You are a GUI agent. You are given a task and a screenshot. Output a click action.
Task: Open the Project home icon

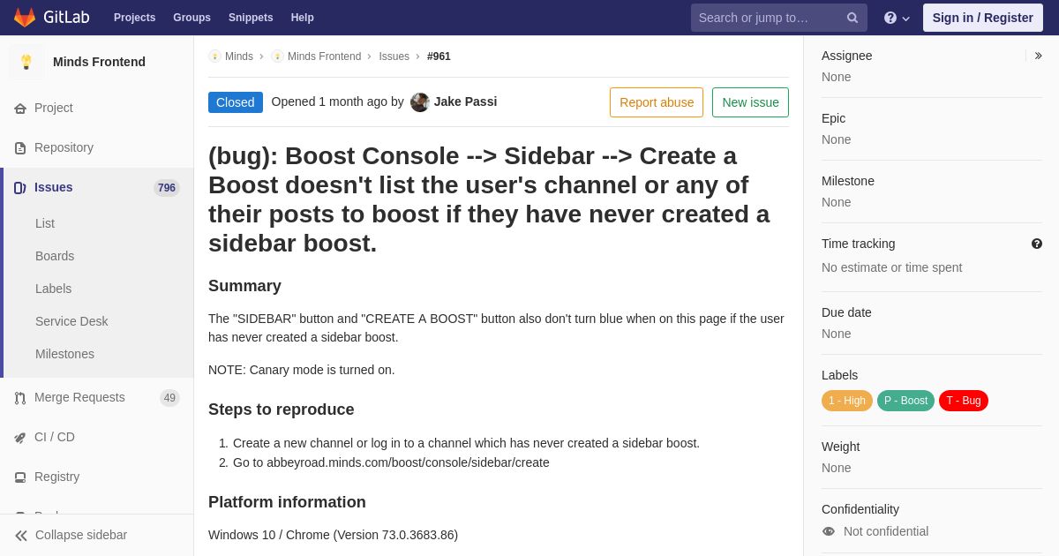click(x=20, y=109)
